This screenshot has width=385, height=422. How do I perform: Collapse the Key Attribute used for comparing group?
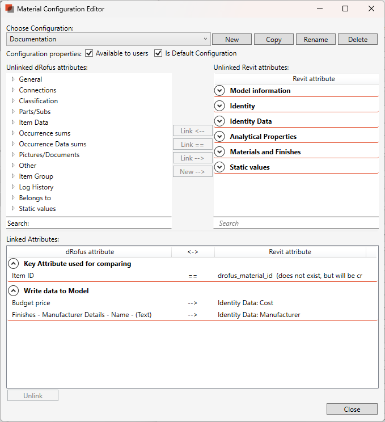tap(13, 264)
